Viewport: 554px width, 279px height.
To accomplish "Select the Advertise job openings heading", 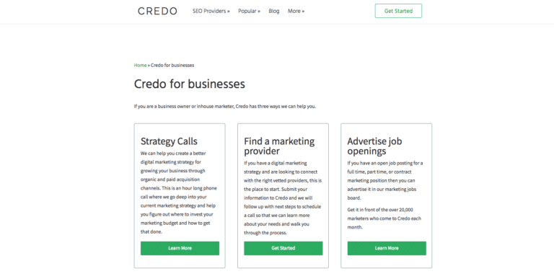I will point(374,146).
